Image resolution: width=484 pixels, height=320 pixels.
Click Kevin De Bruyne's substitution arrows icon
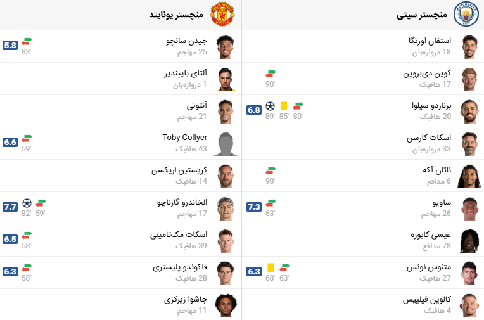(271, 74)
